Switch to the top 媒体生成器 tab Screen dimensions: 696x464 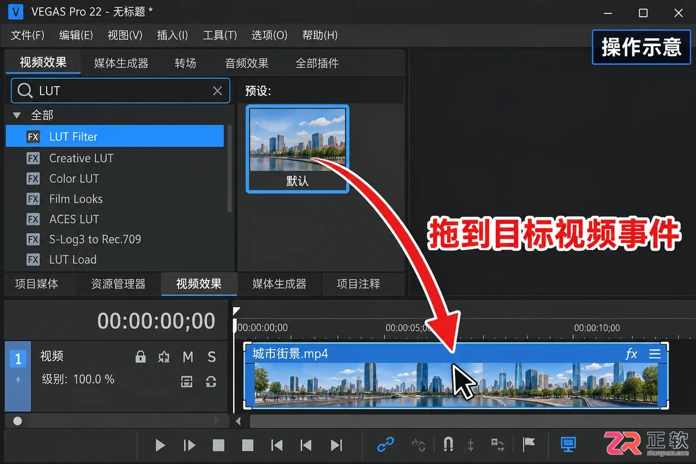(121, 63)
